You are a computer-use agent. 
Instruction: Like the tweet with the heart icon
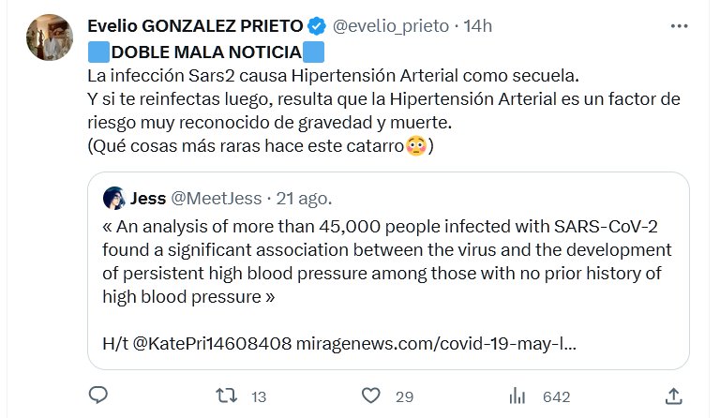371,396
